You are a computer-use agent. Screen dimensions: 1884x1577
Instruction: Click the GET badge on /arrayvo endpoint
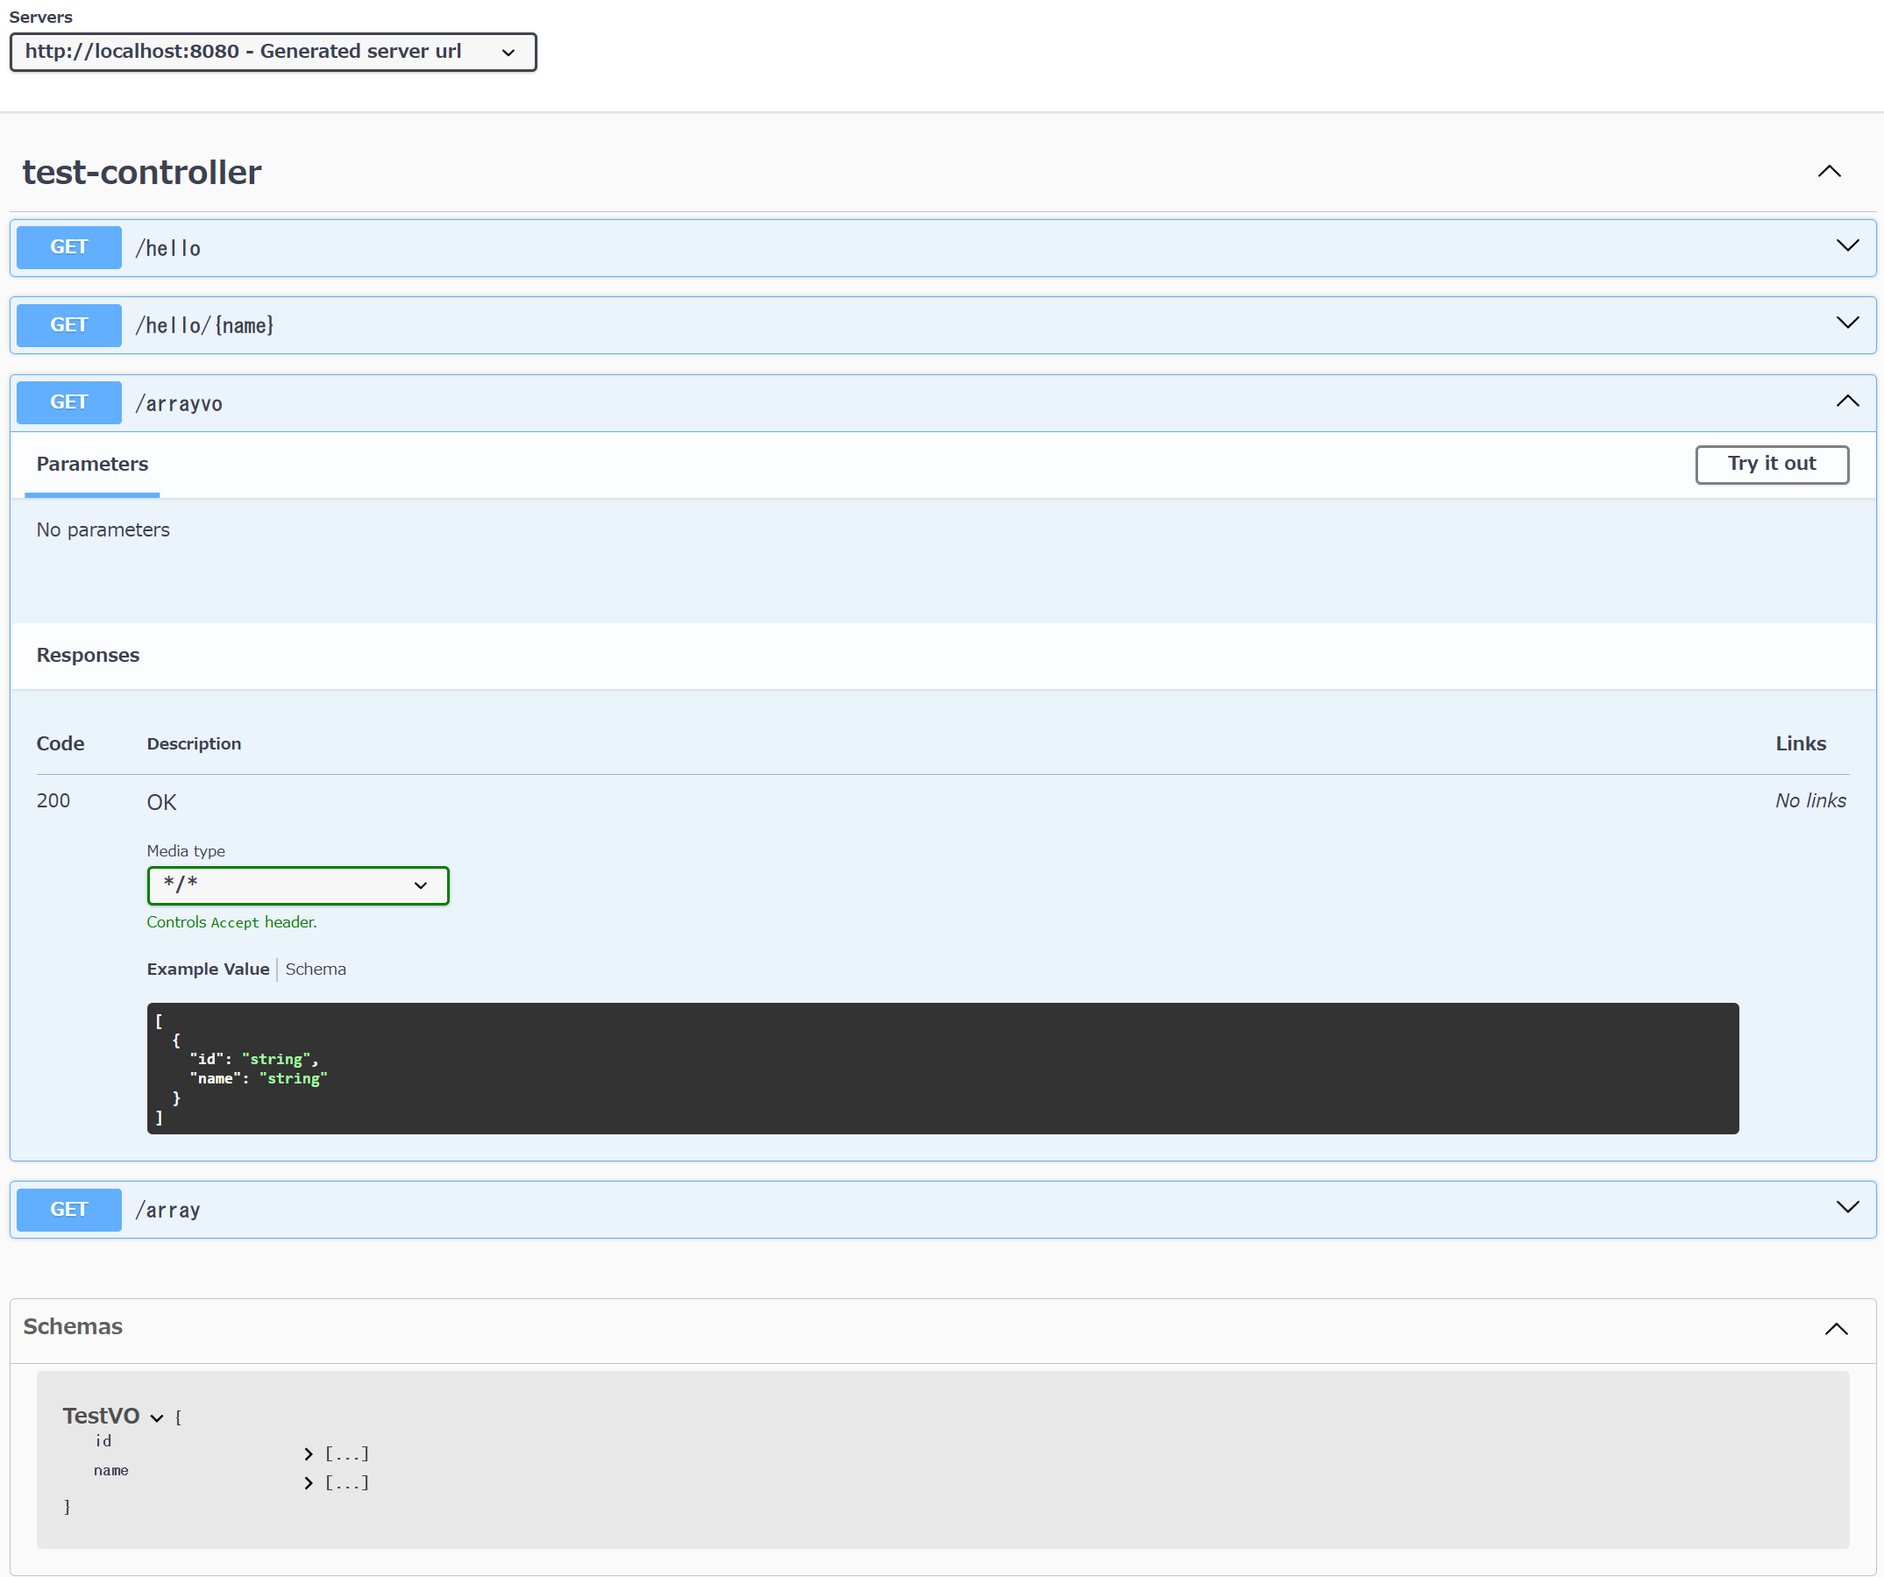(x=68, y=401)
